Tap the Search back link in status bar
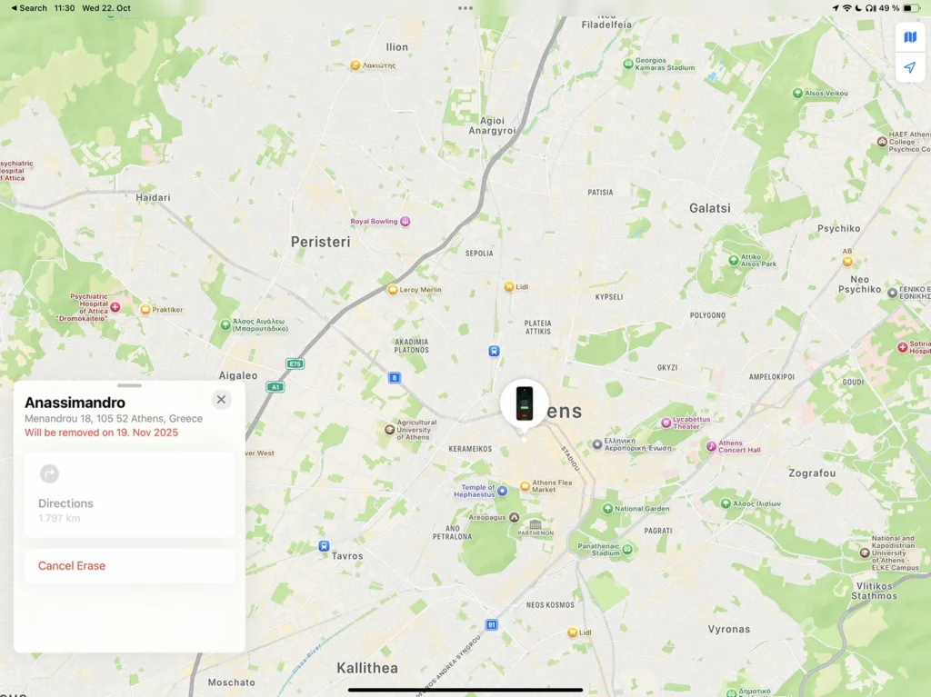 28,7
